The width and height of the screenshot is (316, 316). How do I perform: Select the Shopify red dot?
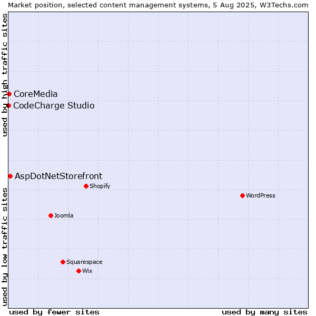point(86,186)
